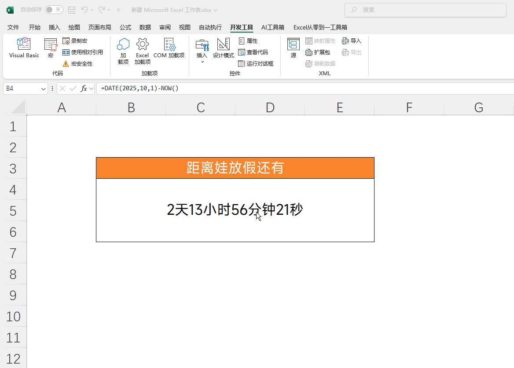
Task: Expand the Name Box dropdown
Action: click(43, 88)
